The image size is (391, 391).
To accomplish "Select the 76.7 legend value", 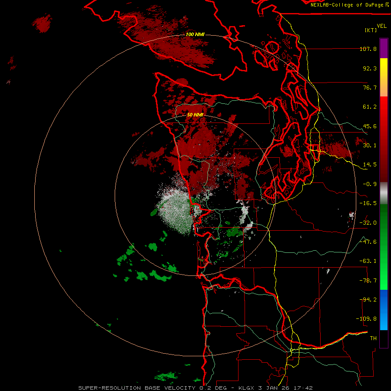I will tap(370, 87).
